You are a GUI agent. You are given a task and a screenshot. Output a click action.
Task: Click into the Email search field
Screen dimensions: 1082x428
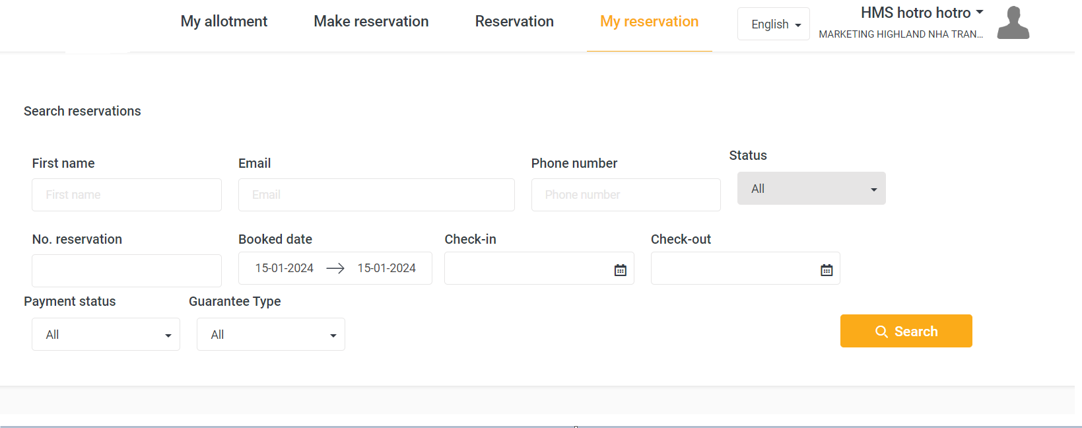[x=376, y=195]
